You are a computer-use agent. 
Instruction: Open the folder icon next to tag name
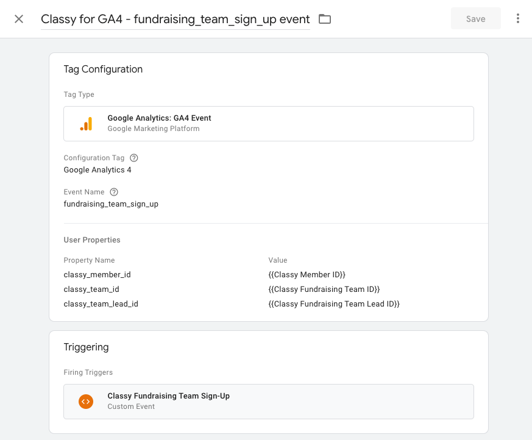point(325,19)
